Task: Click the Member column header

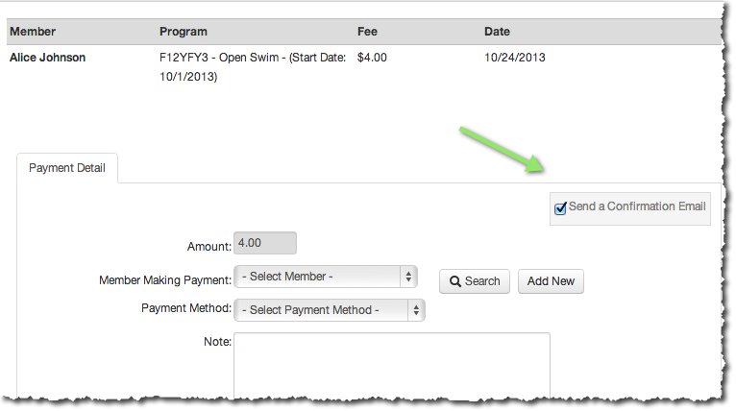Action: coord(33,32)
